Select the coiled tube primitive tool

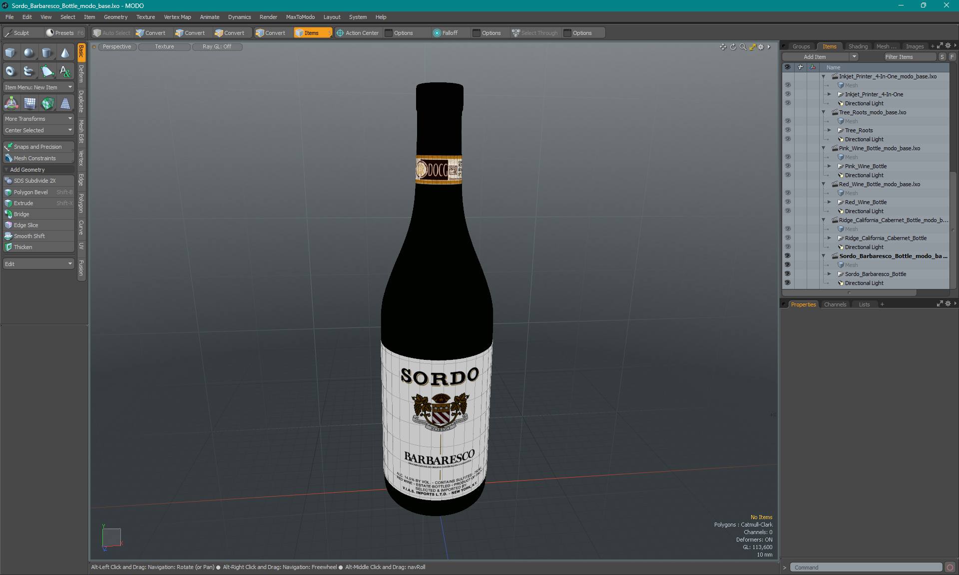[x=29, y=71]
